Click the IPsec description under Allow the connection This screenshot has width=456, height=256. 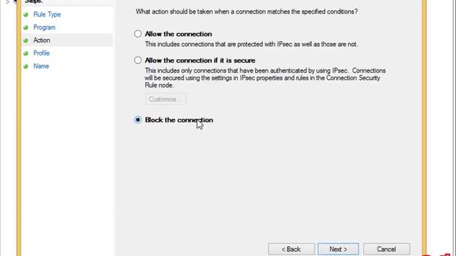tap(252, 44)
